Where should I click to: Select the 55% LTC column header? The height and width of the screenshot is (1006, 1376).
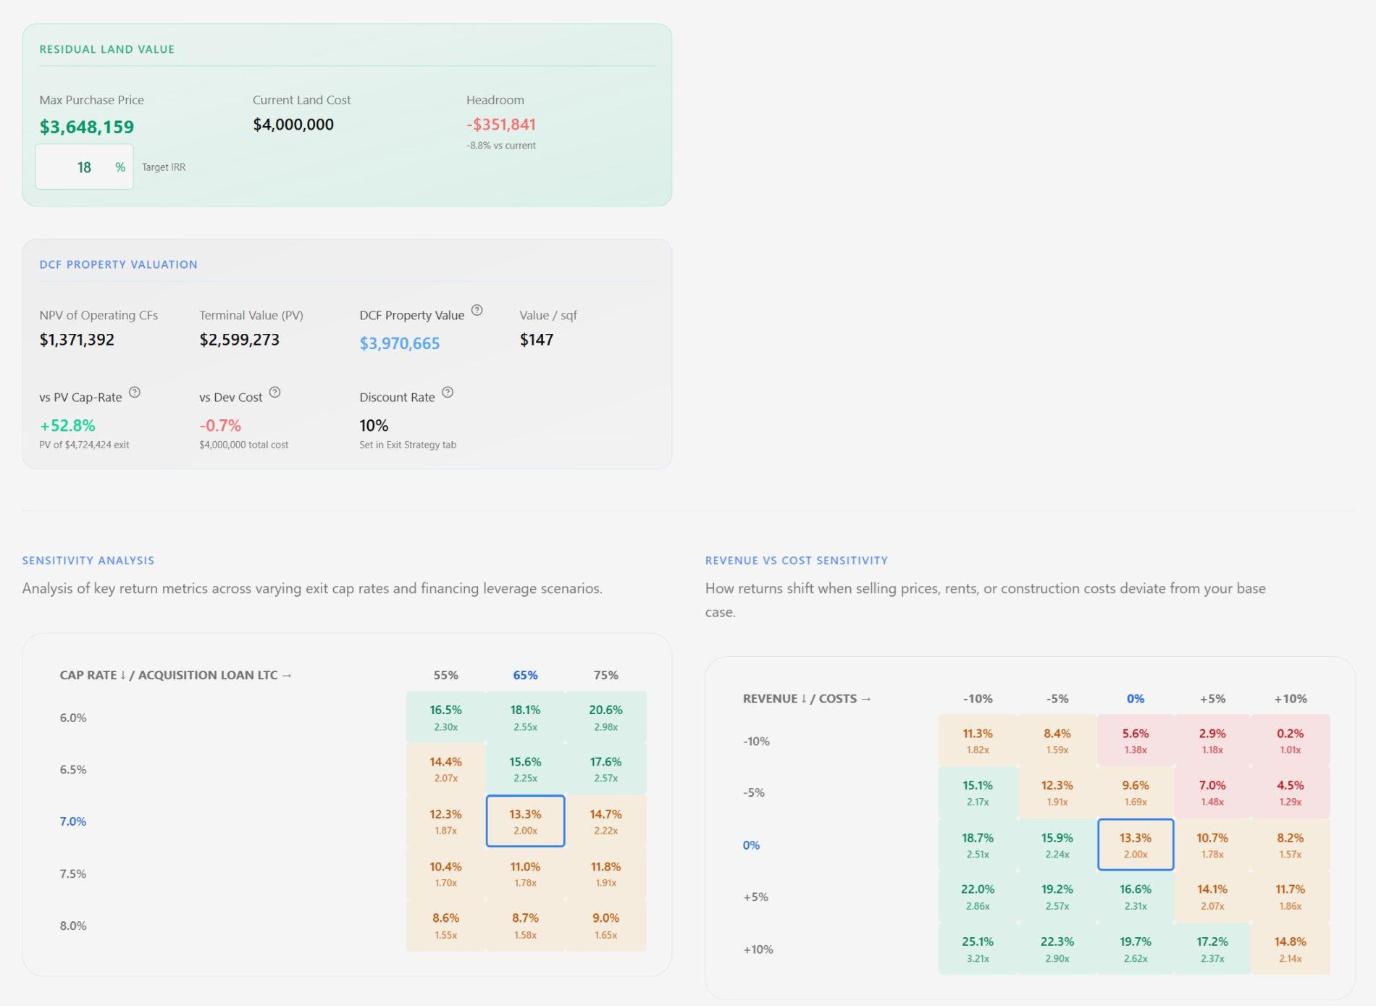coord(445,675)
